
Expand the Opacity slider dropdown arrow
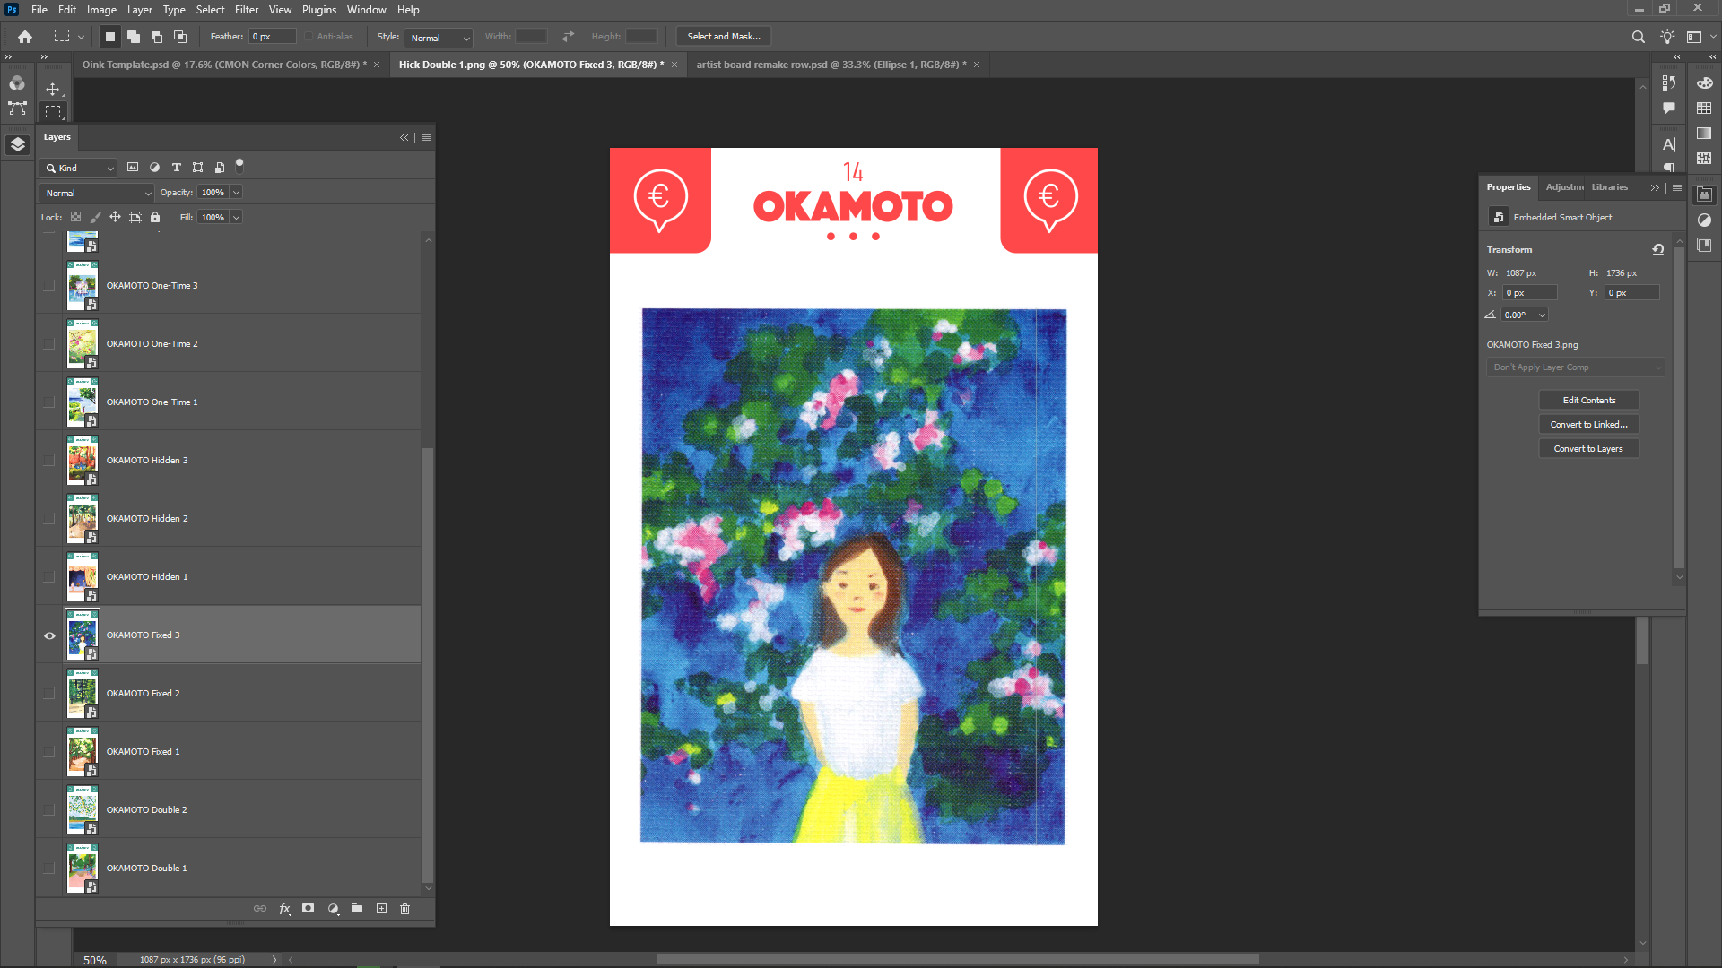236,193
